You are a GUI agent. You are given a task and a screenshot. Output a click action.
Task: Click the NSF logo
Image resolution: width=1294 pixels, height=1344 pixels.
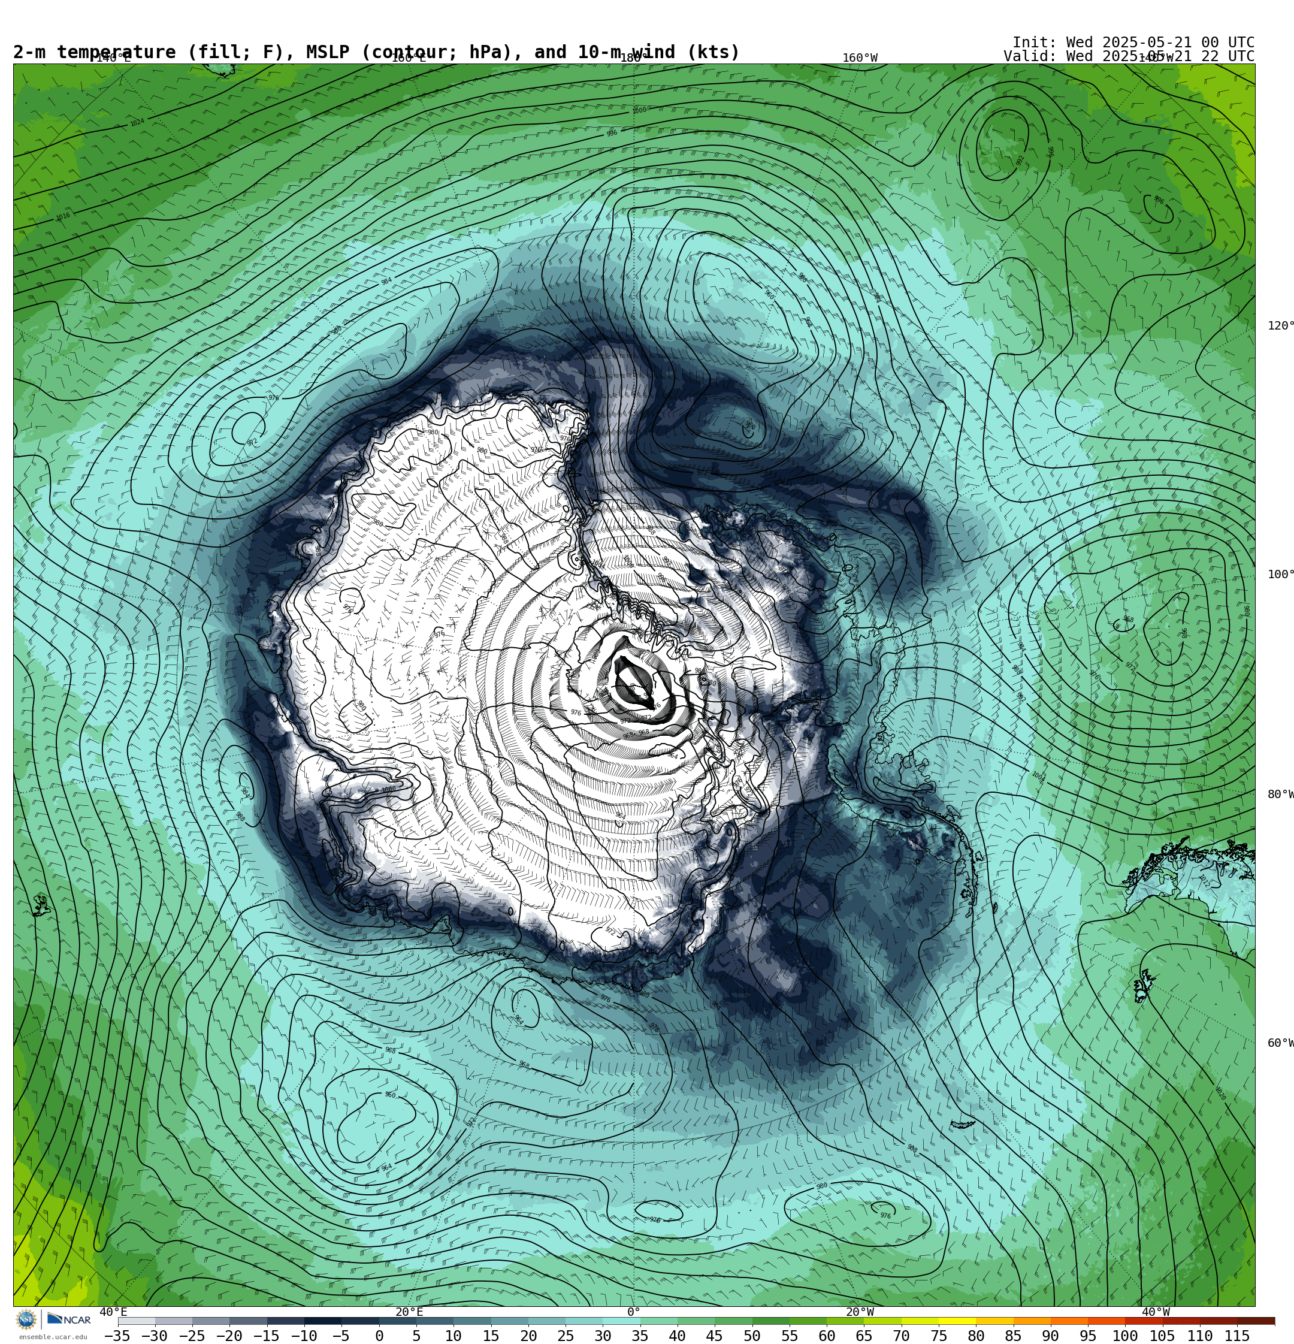click(x=26, y=1319)
